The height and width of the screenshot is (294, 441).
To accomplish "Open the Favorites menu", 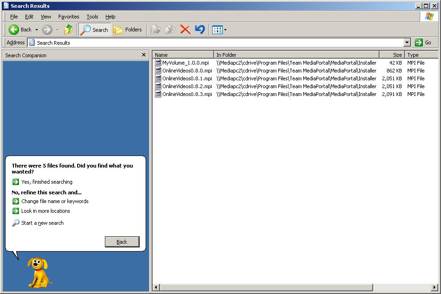I will 68,17.
